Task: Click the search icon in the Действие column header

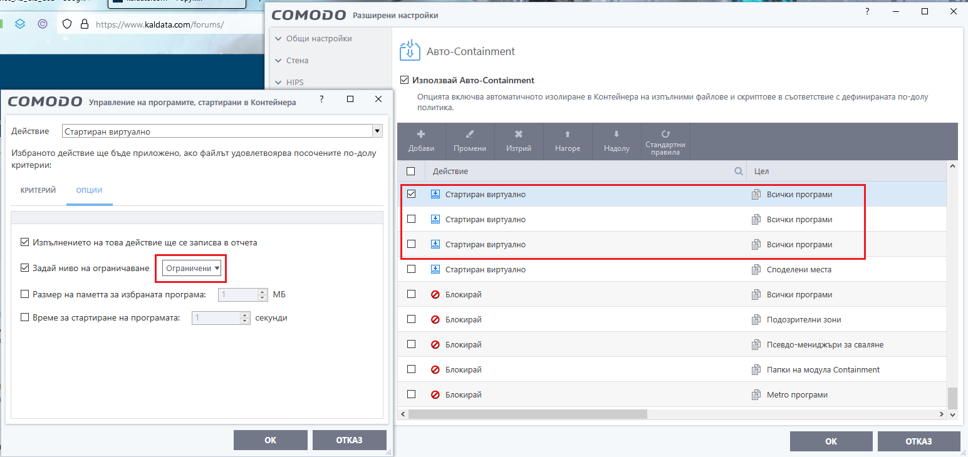Action: 739,171
